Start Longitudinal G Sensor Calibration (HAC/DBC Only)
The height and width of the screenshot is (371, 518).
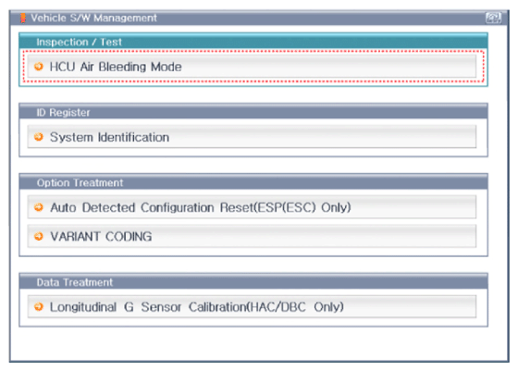point(252,306)
